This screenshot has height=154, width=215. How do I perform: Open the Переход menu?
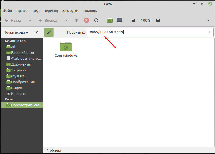(51, 11)
